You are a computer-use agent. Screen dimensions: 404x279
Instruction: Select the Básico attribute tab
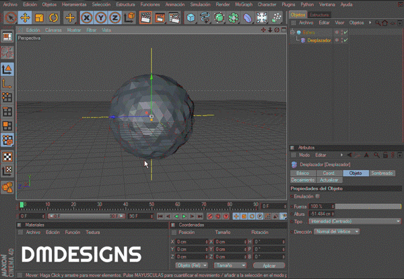click(303, 173)
